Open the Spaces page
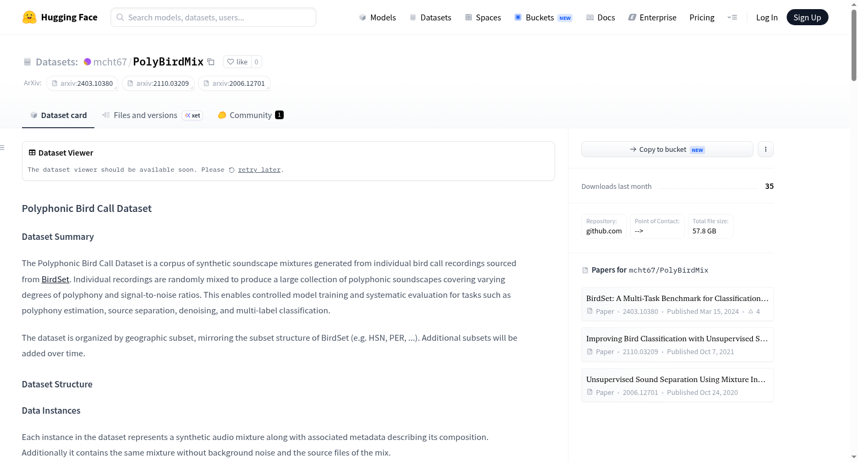The image size is (858, 462). (x=483, y=17)
